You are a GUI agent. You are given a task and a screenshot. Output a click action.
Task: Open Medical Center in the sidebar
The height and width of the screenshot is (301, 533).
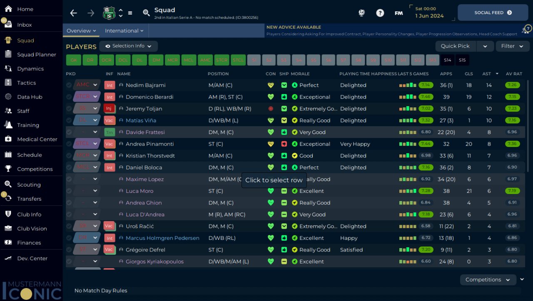coord(37,139)
